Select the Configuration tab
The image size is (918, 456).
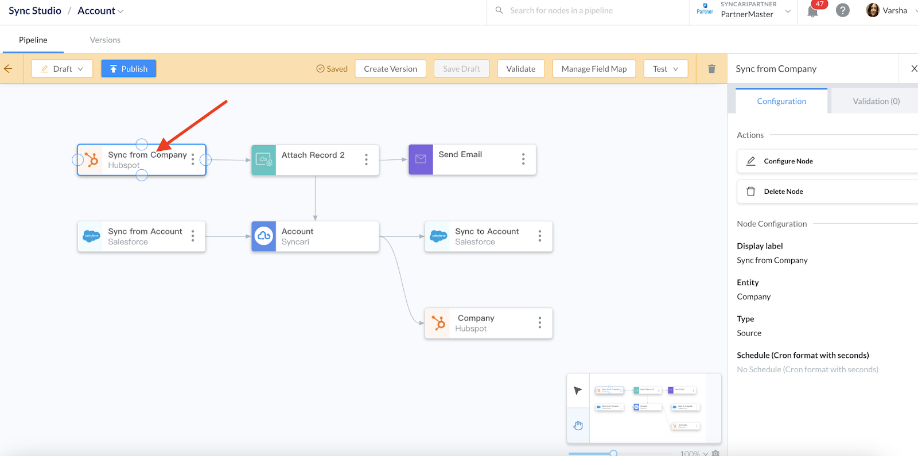tap(781, 102)
